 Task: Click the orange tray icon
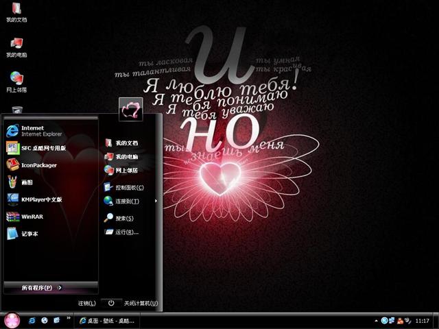[400, 321]
